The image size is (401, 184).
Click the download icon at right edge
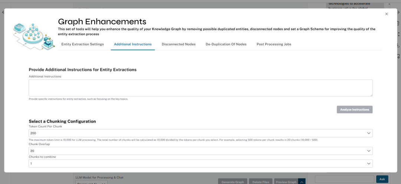tap(398, 45)
